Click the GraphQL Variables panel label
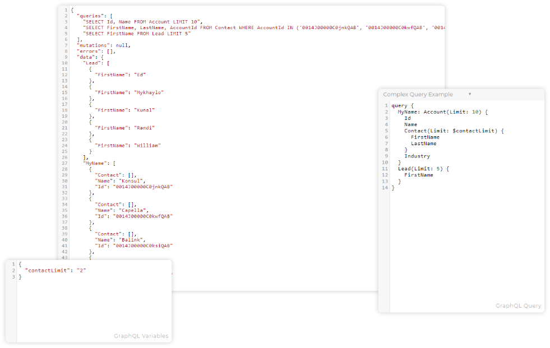Screen dimensions: 550x348 tap(141, 336)
